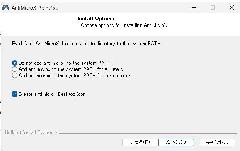Click the 'for current user' radio label text
The image size is (240, 151).
point(114,75)
